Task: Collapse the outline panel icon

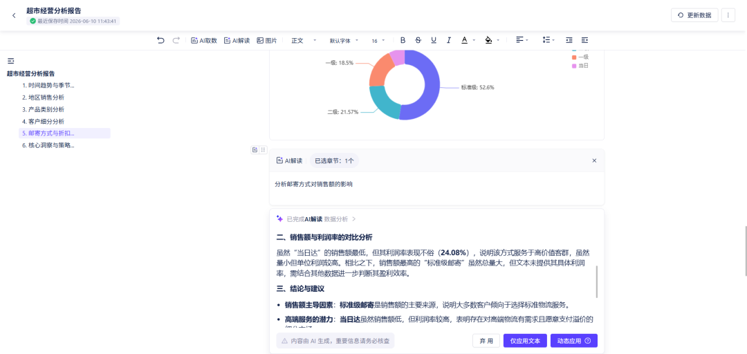Action: tap(10, 61)
